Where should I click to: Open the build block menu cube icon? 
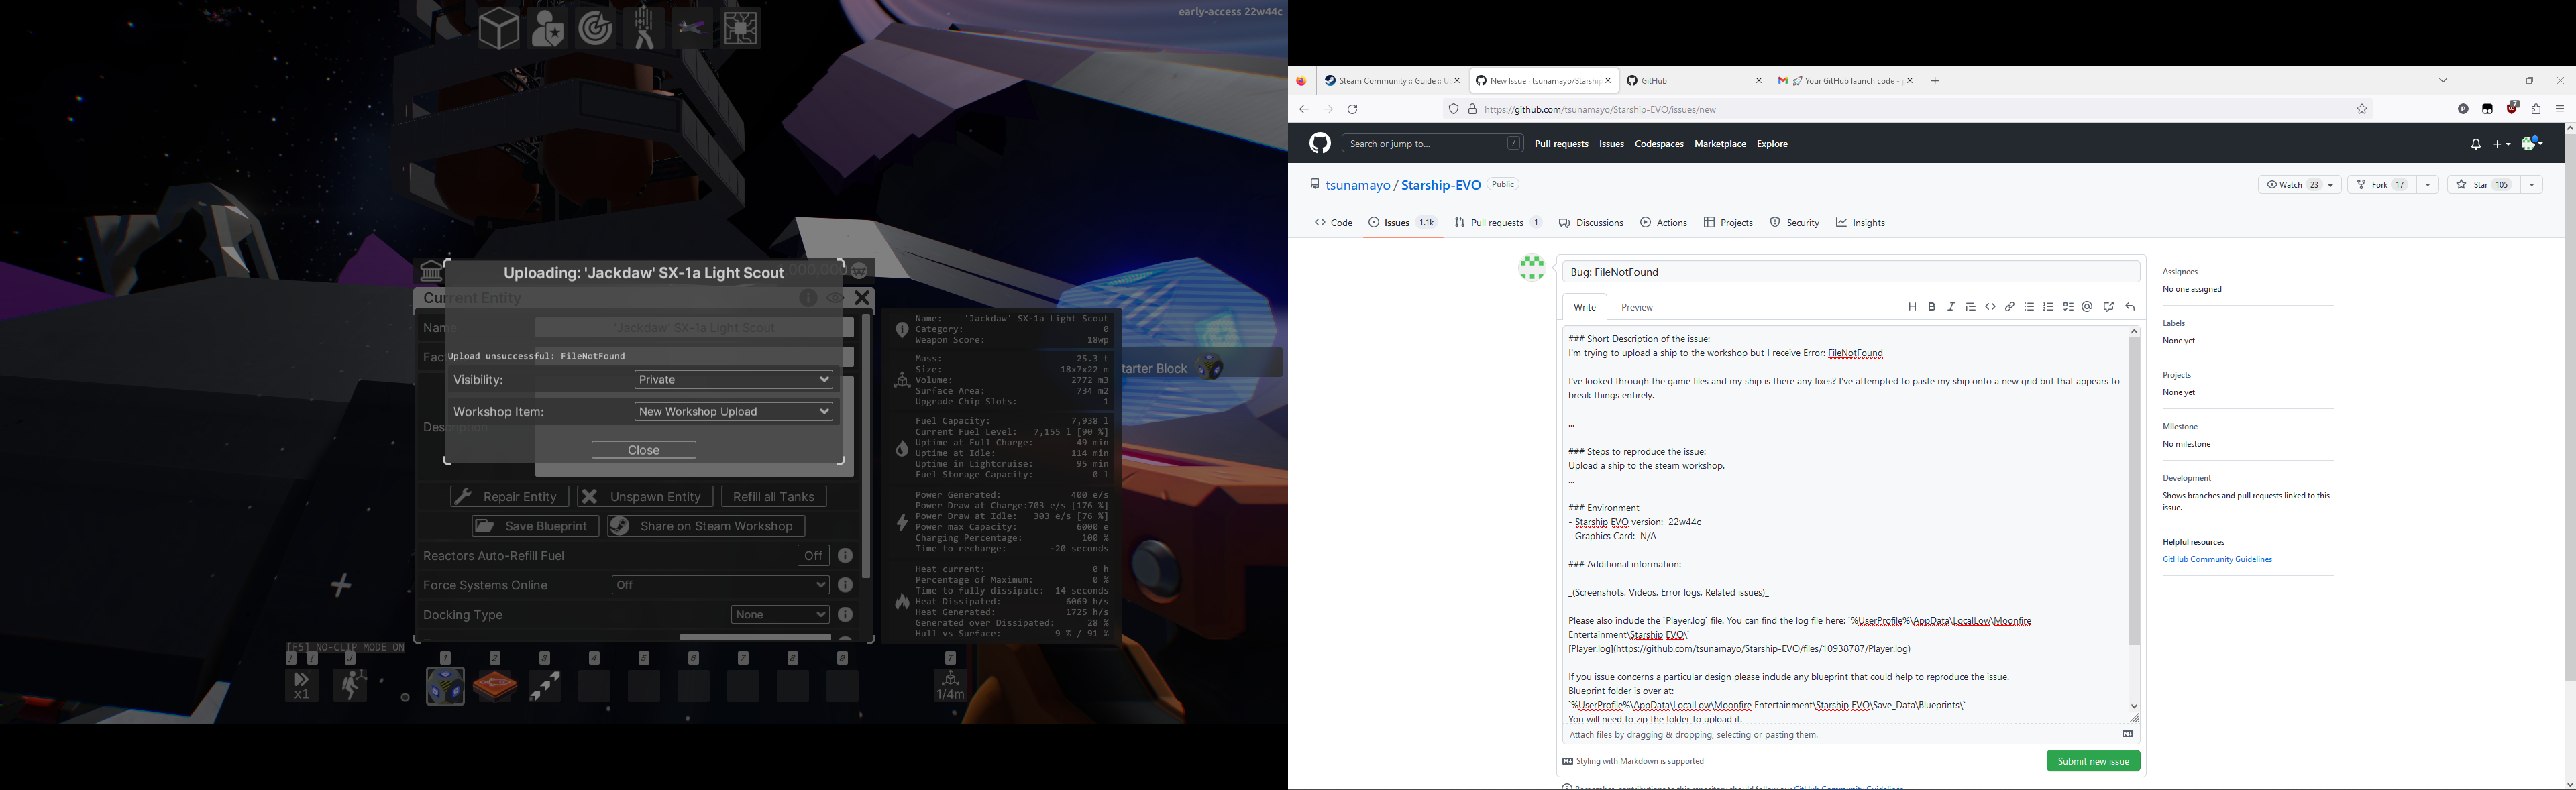[498, 27]
